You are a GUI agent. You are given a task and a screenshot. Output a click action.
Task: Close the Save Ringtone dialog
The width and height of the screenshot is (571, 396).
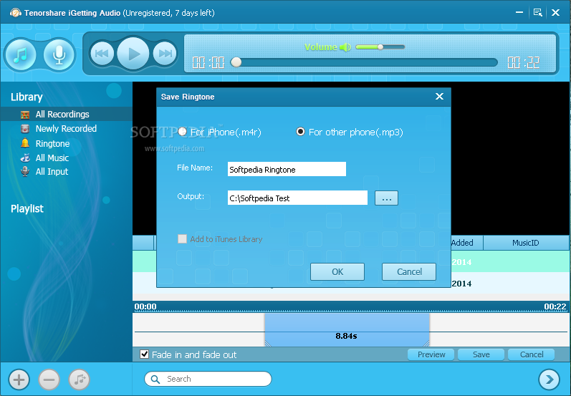click(440, 97)
